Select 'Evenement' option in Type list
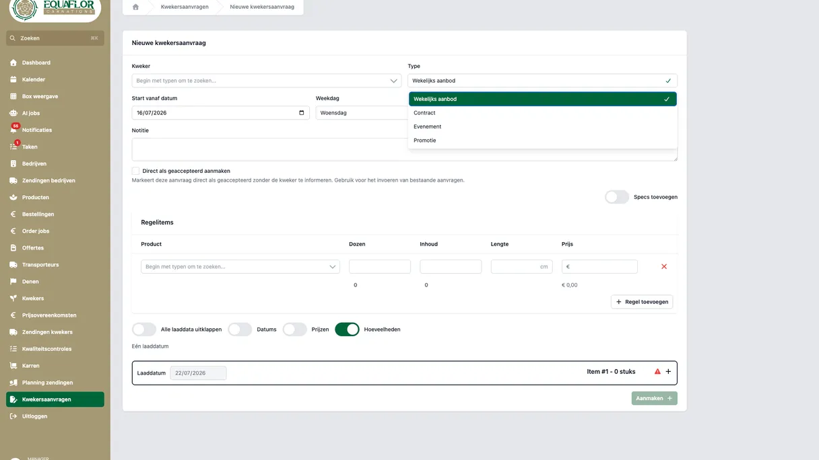The image size is (819, 460). 542,126
